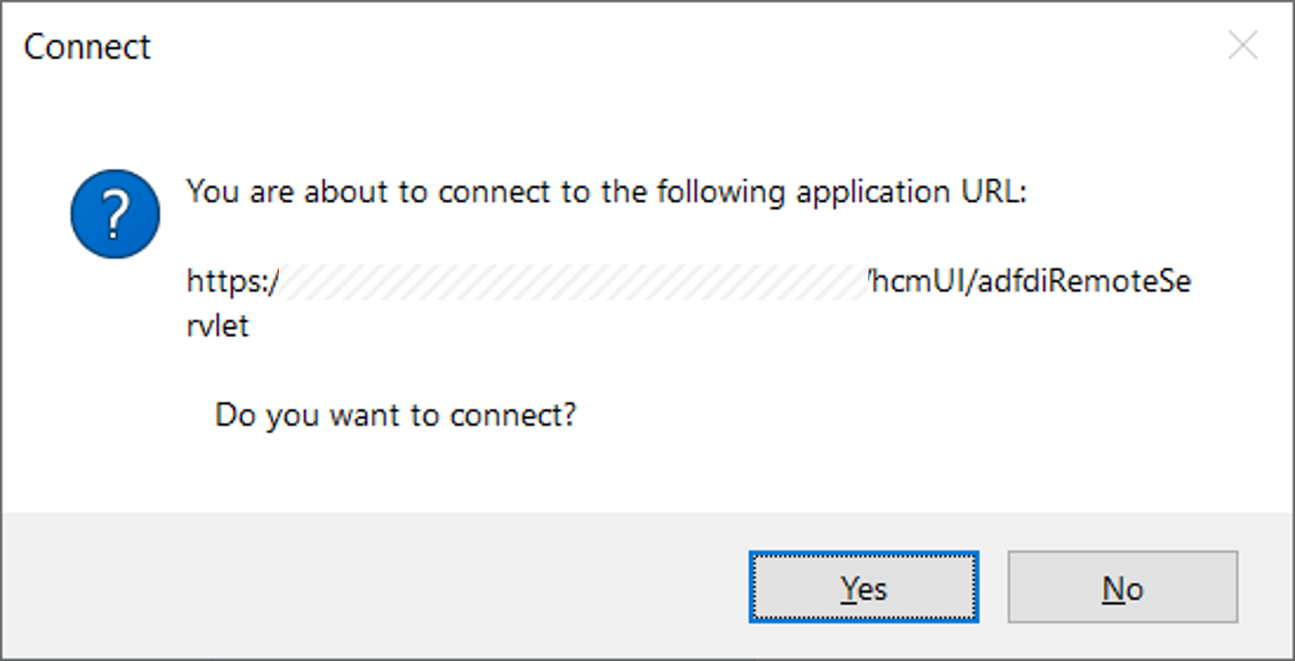The width and height of the screenshot is (1295, 661).
Task: Close the Connect dialog with the X
Action: point(1242,45)
